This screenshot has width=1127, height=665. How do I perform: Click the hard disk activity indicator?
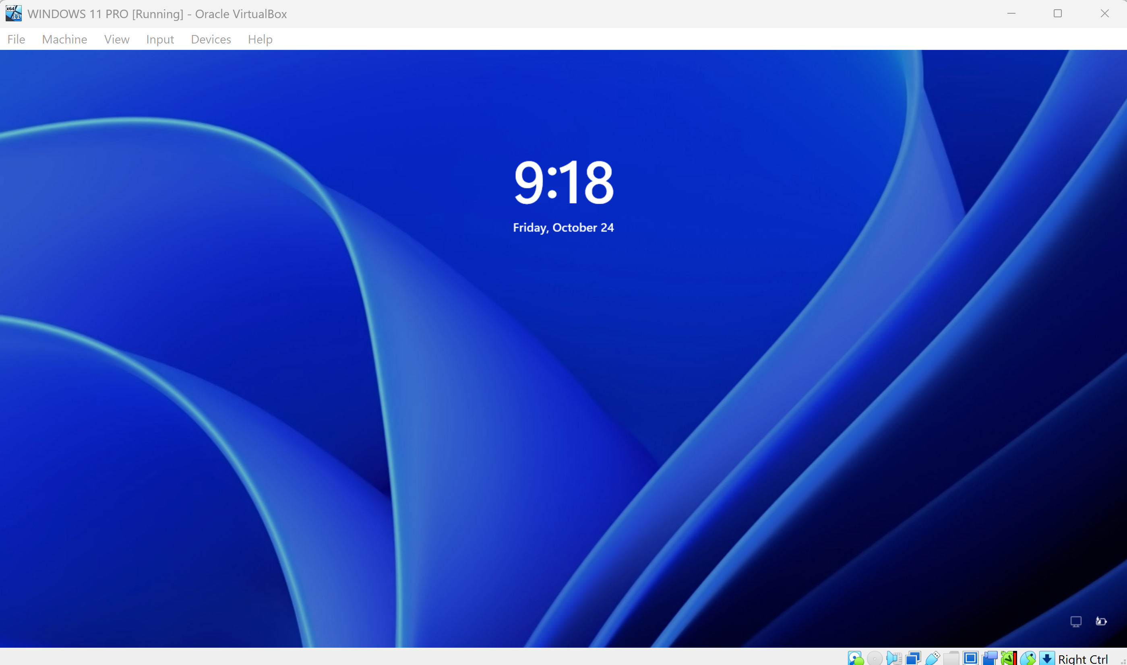855,658
